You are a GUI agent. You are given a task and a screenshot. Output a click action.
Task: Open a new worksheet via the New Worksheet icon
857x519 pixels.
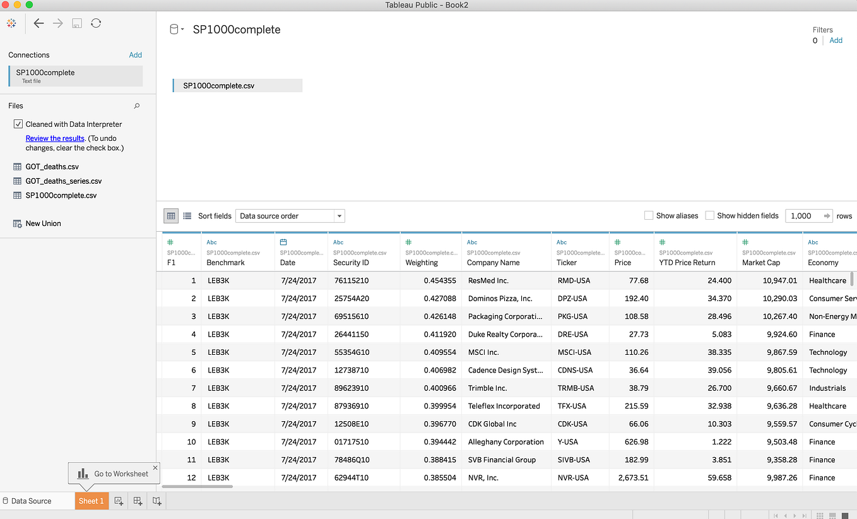119,501
